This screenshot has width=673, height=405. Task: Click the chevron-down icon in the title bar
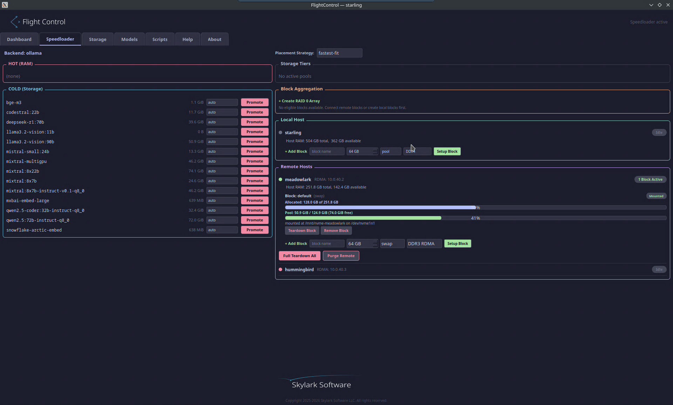(651, 5)
